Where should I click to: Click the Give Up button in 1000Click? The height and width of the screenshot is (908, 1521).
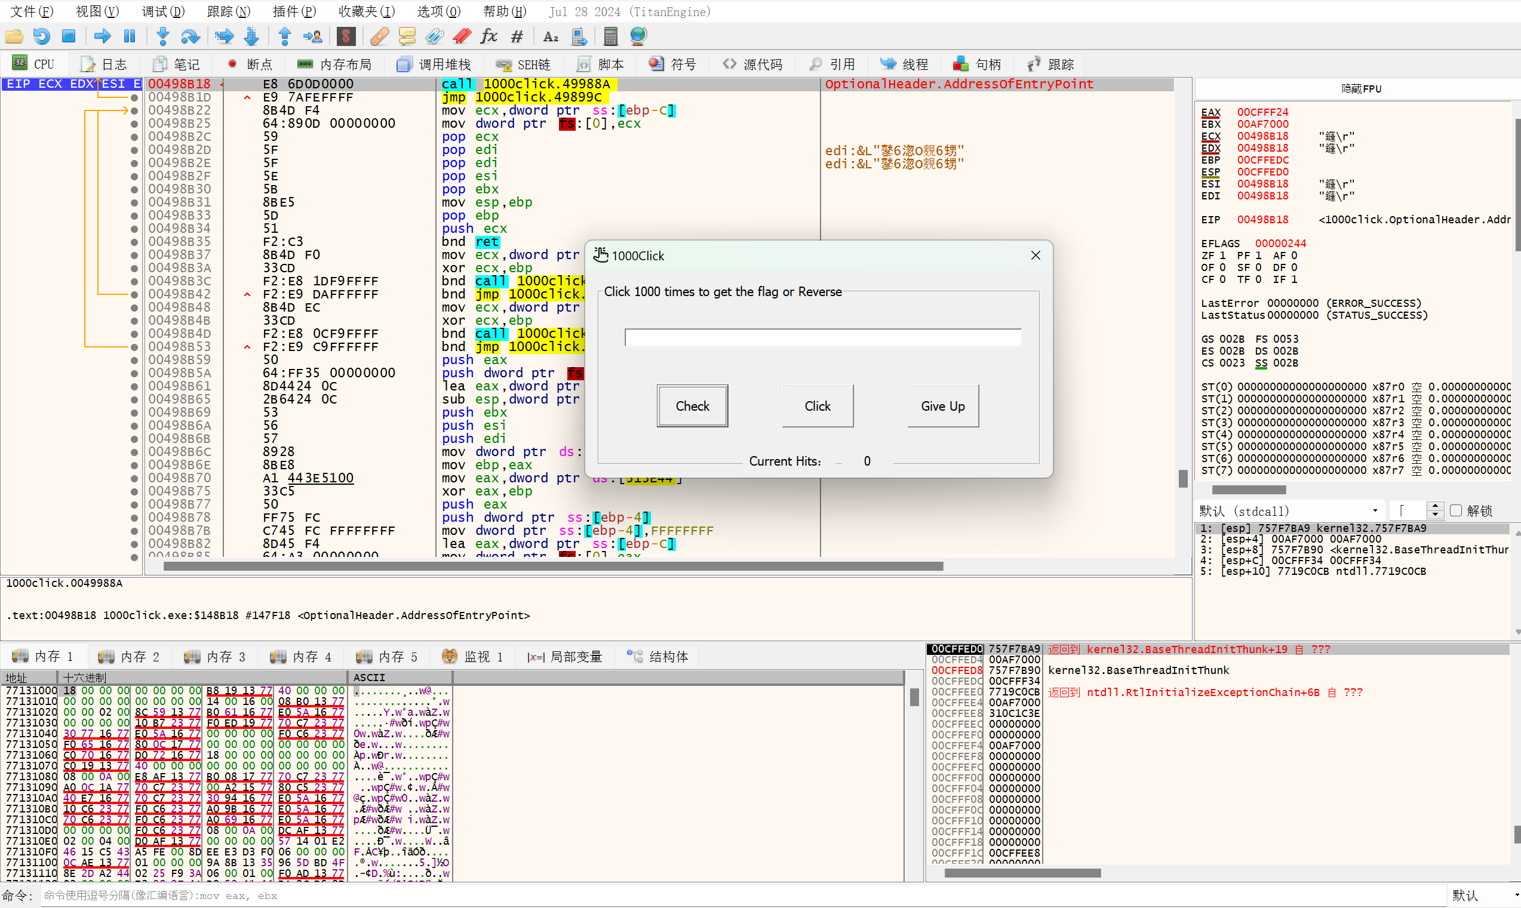pyautogui.click(x=942, y=406)
